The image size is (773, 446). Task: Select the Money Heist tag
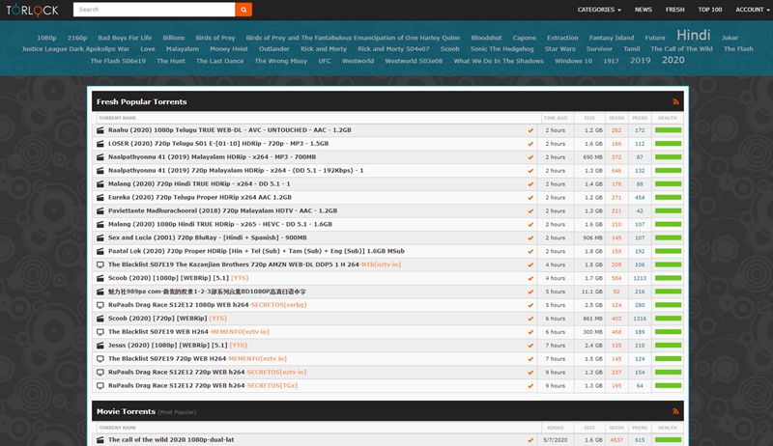[x=229, y=48]
